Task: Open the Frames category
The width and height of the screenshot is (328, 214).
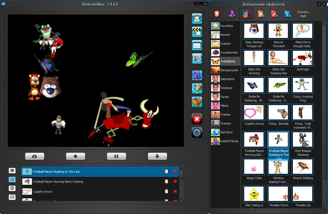Action: click(x=225, y=114)
